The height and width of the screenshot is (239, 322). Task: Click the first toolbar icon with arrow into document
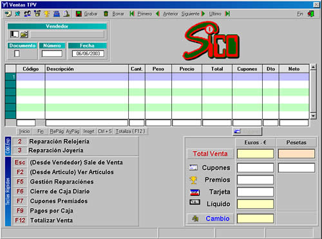(x=8, y=13)
